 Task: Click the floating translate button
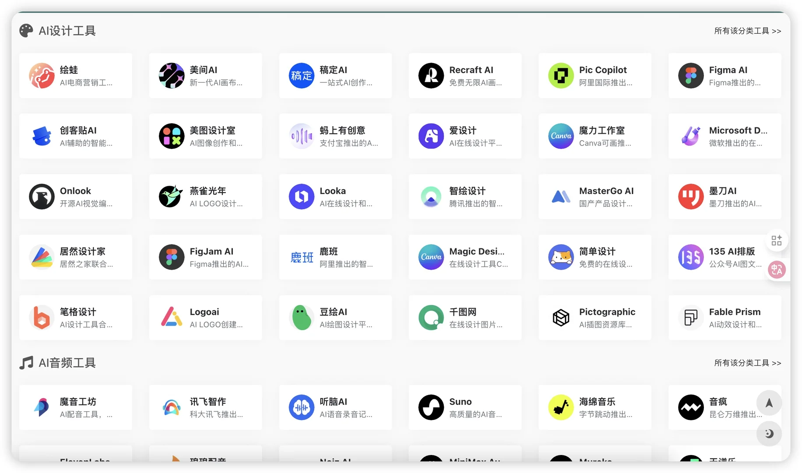tap(777, 270)
